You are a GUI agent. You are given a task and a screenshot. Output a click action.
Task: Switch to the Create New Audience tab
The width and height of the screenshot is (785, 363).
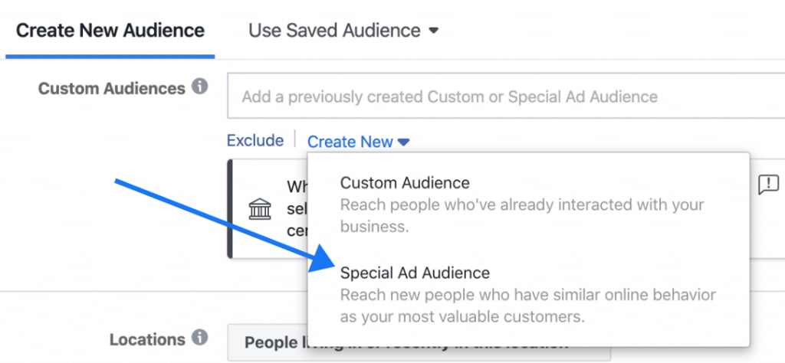point(110,30)
